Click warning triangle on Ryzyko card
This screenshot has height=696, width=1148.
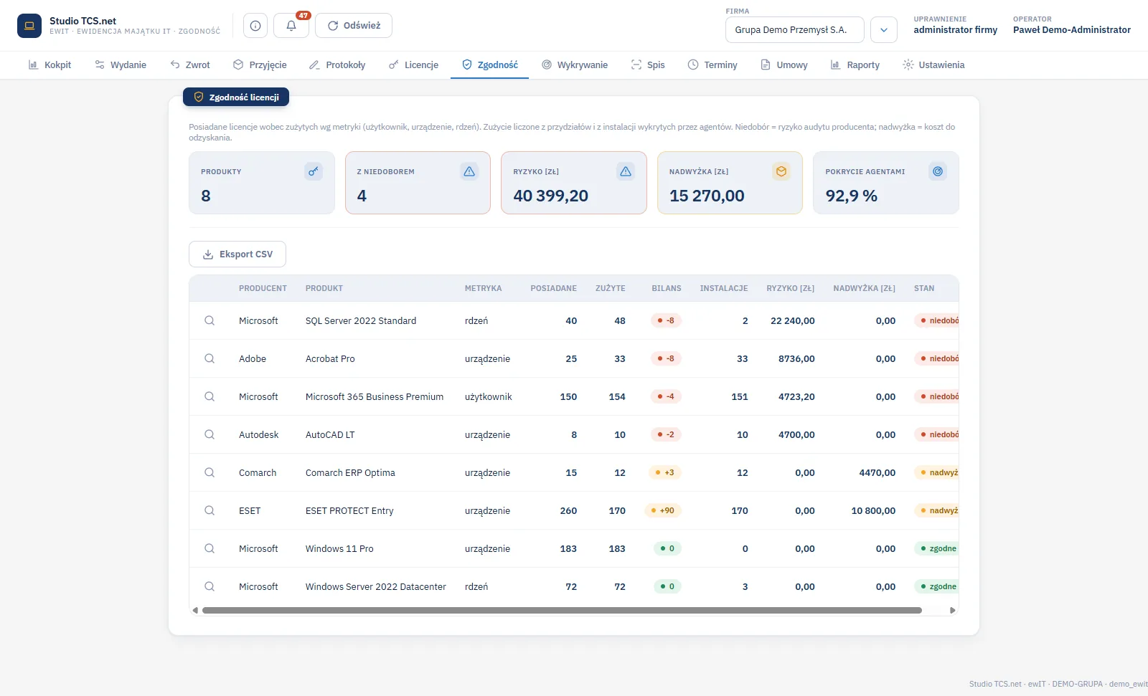pos(626,171)
